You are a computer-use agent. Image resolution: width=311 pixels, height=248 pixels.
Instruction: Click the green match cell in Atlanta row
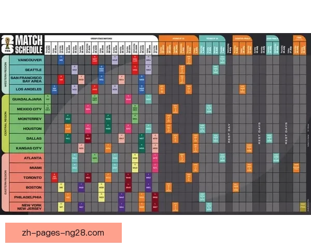95,158
